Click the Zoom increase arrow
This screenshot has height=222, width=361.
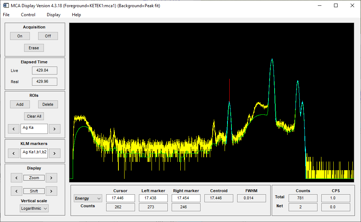pyautogui.click(x=51, y=178)
